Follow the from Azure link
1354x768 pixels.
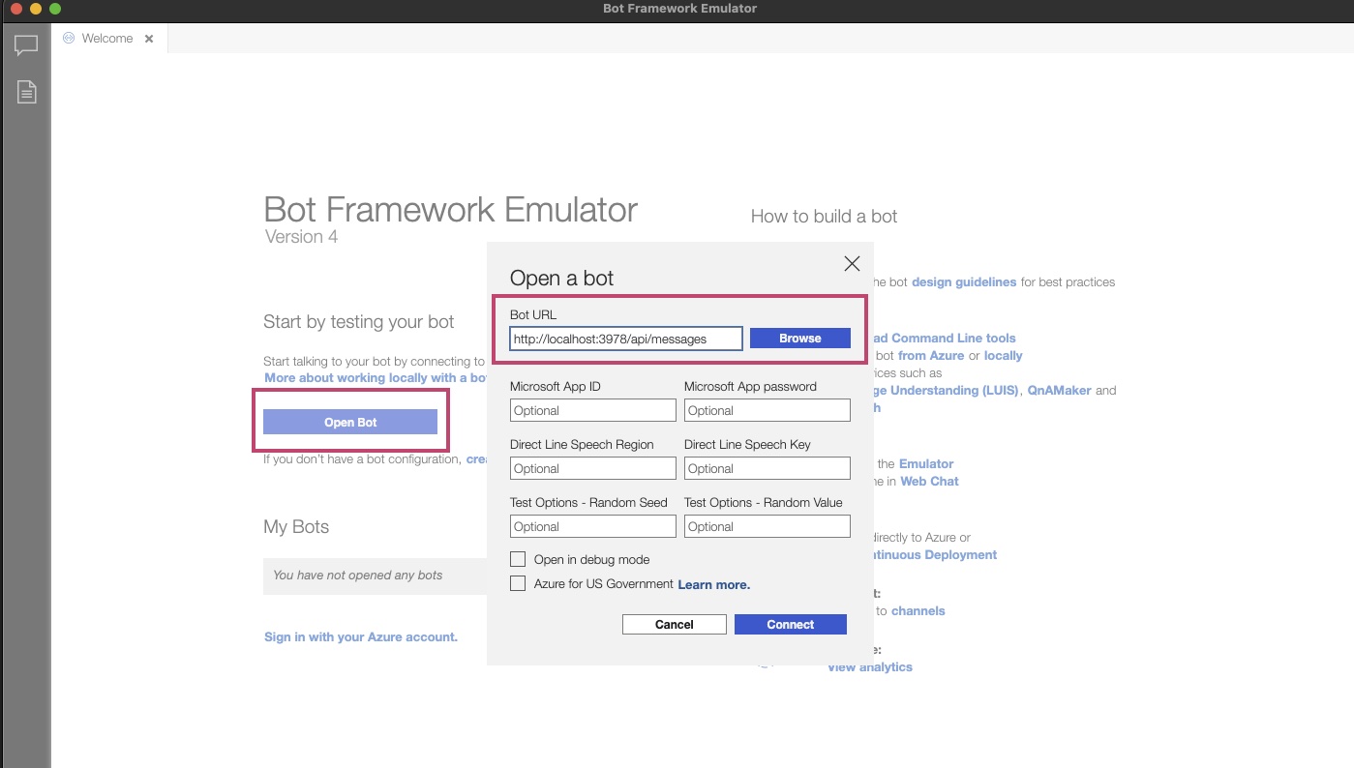(x=931, y=356)
